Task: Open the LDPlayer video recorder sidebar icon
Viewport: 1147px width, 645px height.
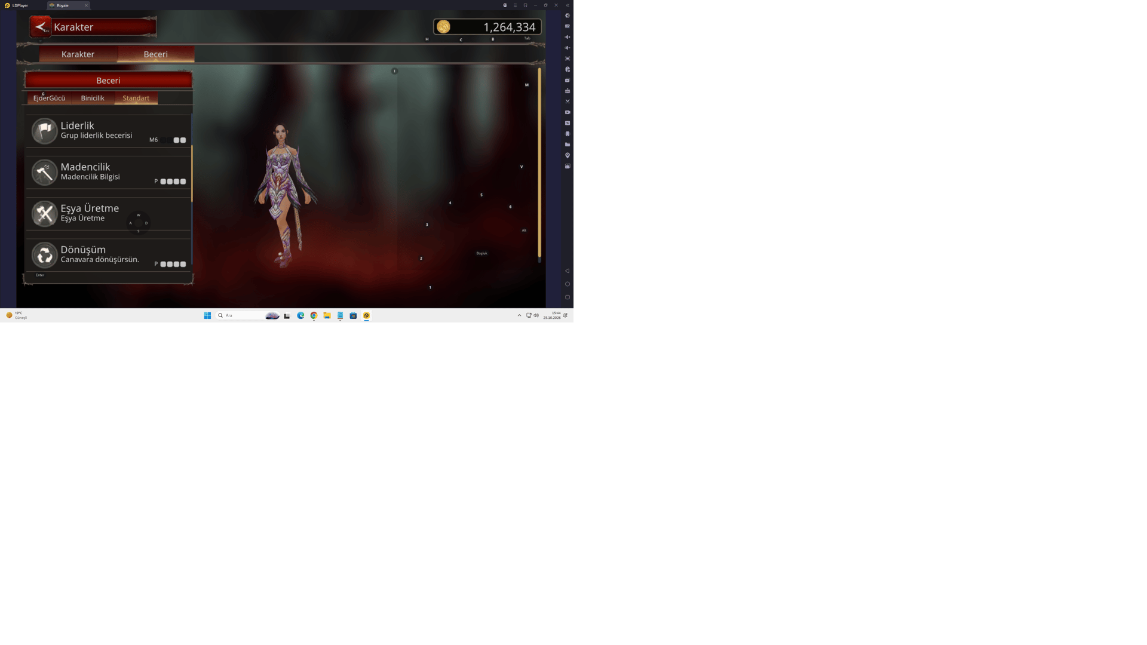Action: pos(568,112)
